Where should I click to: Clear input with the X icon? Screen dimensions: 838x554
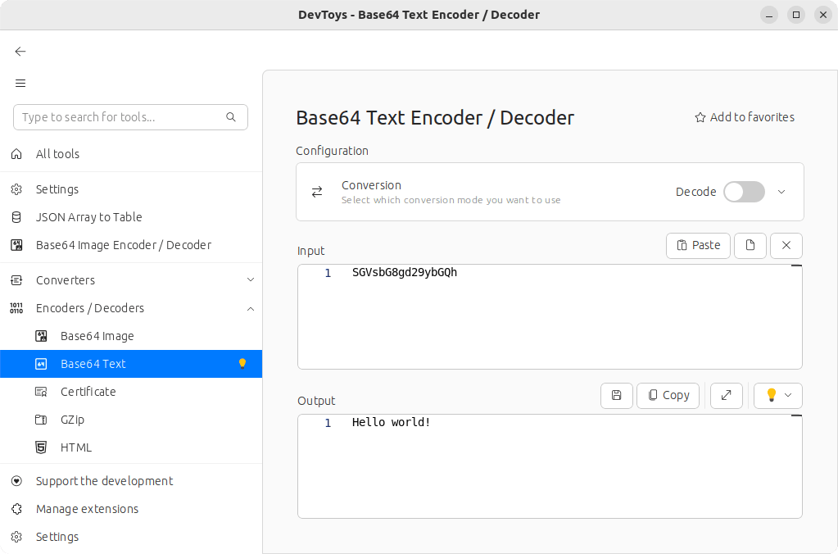click(x=786, y=245)
